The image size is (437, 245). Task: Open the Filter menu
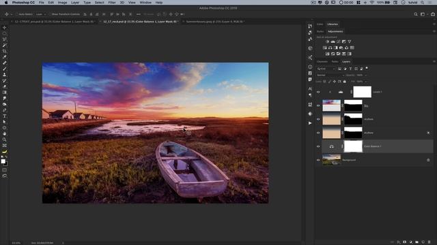tap(112, 3)
